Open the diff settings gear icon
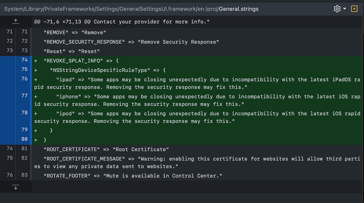The height and width of the screenshot is (203, 364). tap(337, 9)
